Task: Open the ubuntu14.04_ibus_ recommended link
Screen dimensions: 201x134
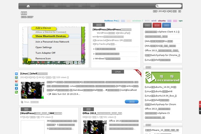Action: (161, 96)
